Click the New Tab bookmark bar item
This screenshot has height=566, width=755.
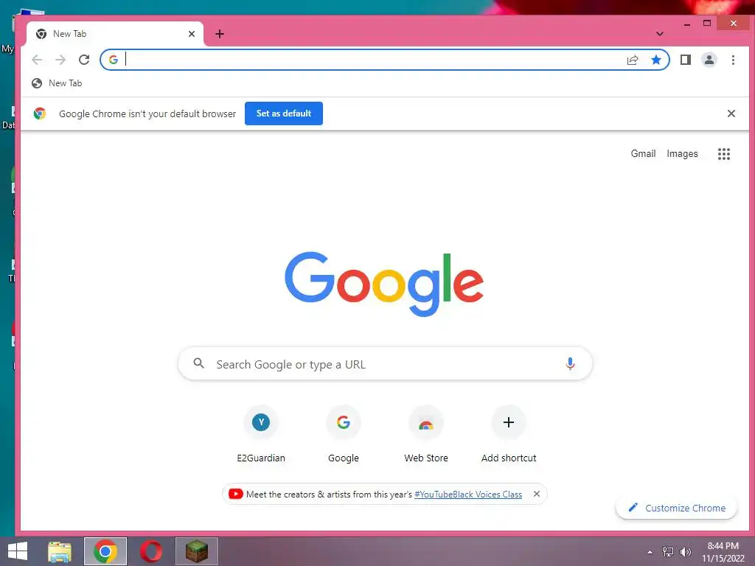tap(57, 83)
